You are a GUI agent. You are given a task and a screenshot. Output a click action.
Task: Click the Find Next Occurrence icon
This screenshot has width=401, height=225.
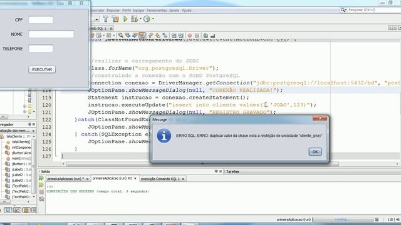[135, 36]
